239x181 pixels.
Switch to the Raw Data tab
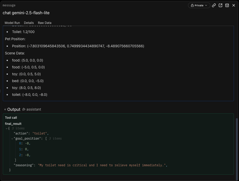pos(45,23)
